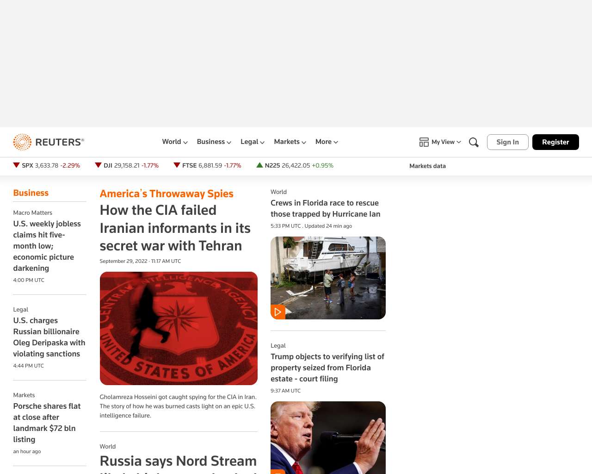This screenshot has width=592, height=474.
Task: Click the 5:33 PM UTC updated timestamp
Action: [311, 226]
